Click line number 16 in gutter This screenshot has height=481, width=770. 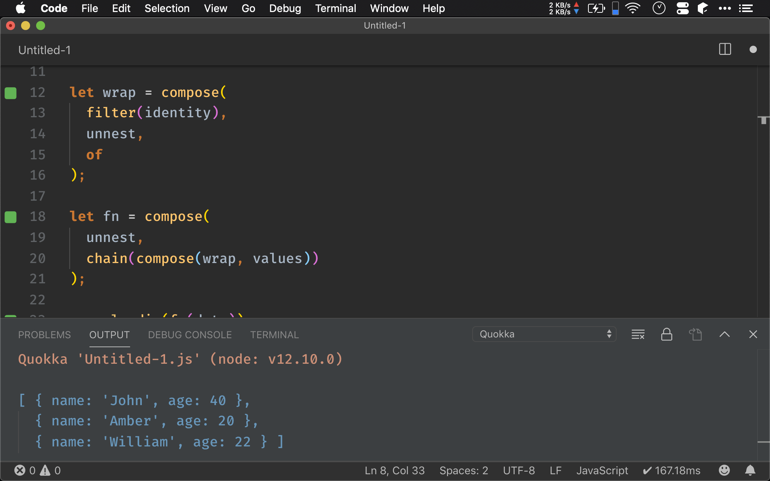(38, 175)
